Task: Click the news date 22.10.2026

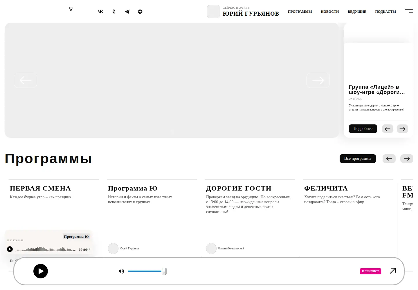Action: pos(355,99)
